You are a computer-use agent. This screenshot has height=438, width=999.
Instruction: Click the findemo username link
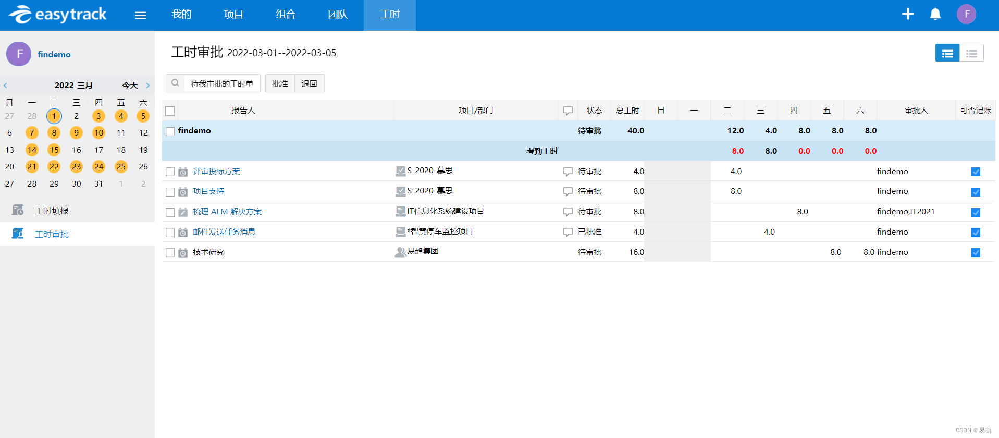click(x=54, y=54)
